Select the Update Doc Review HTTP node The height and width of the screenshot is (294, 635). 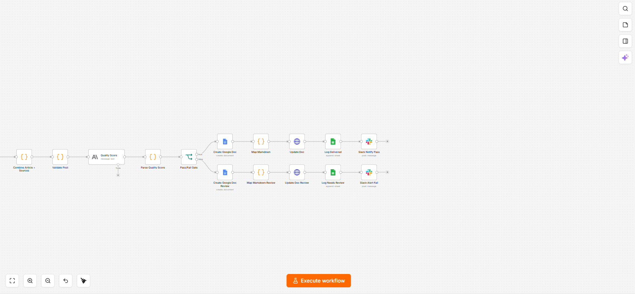(x=297, y=172)
